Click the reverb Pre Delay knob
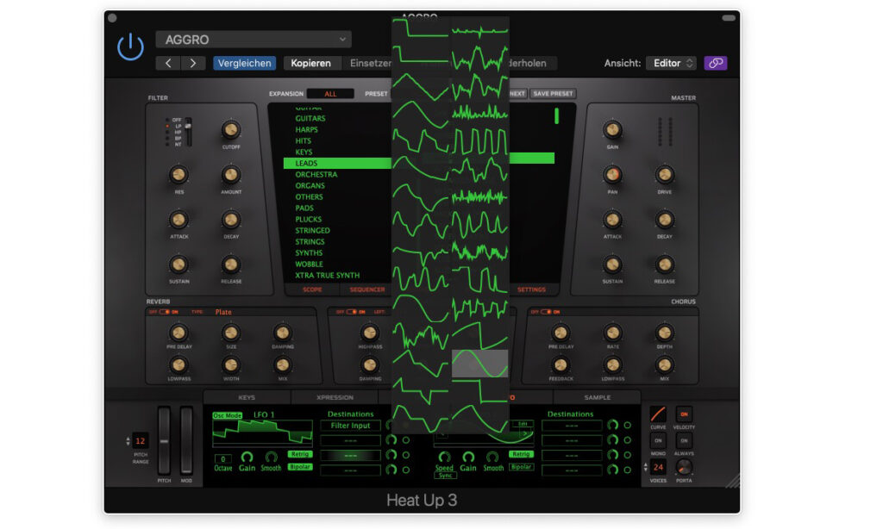This screenshot has height=529, width=883. click(178, 333)
